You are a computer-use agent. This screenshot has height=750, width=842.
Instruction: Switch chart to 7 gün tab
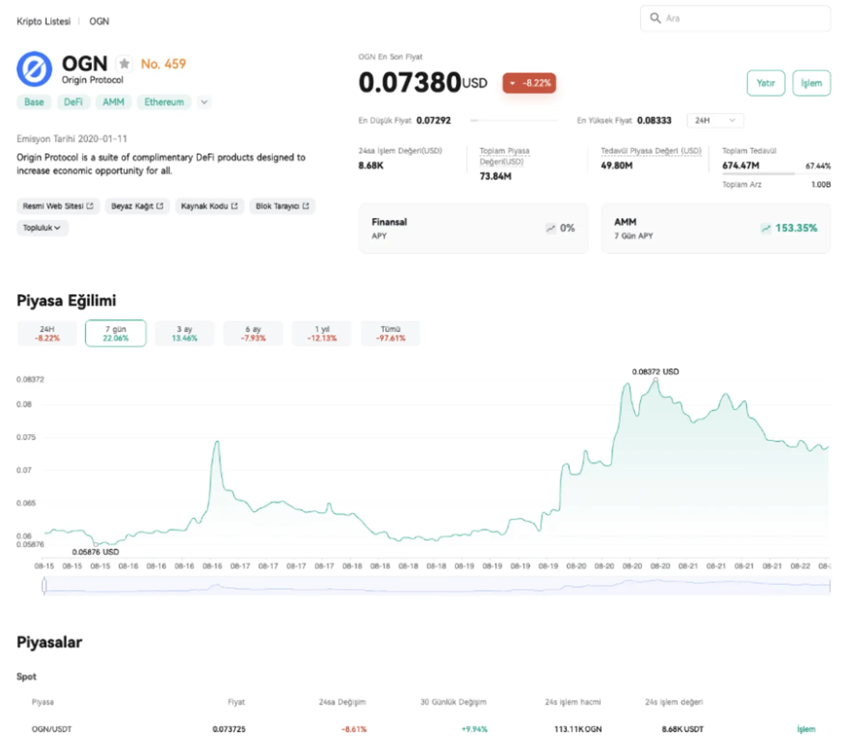pos(116,333)
